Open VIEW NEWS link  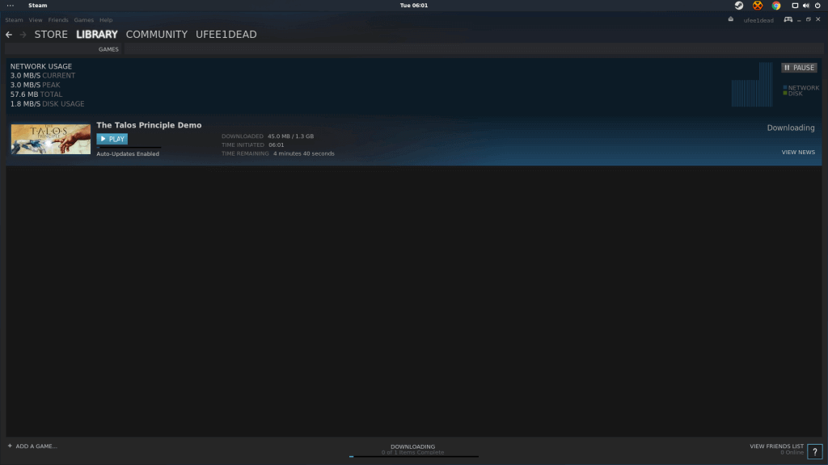point(798,153)
